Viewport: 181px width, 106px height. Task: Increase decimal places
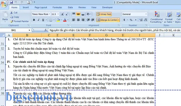[x=141, y=20]
